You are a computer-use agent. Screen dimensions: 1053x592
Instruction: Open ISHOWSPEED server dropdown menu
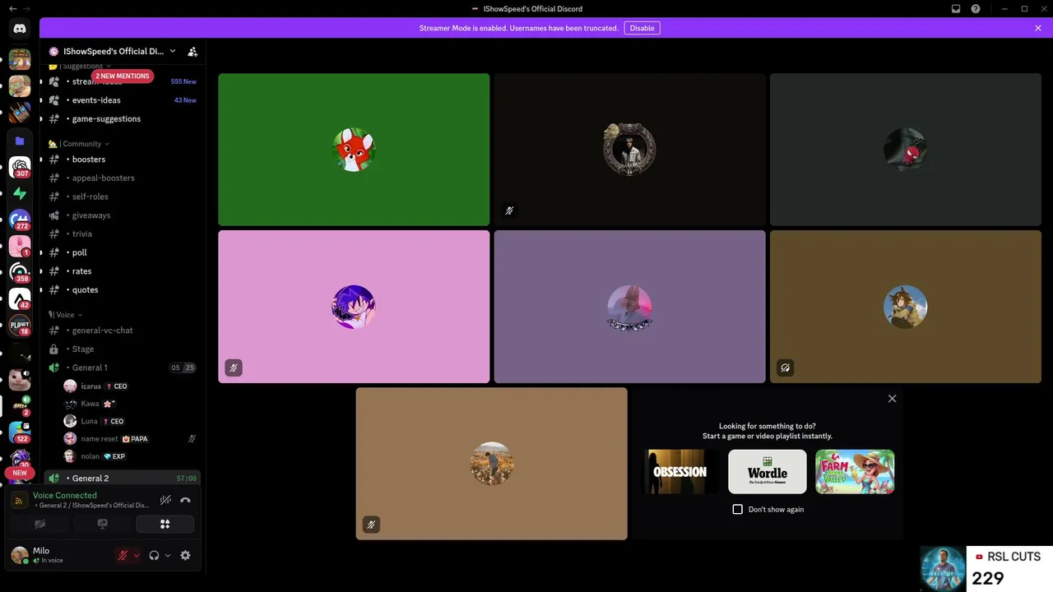pos(112,51)
